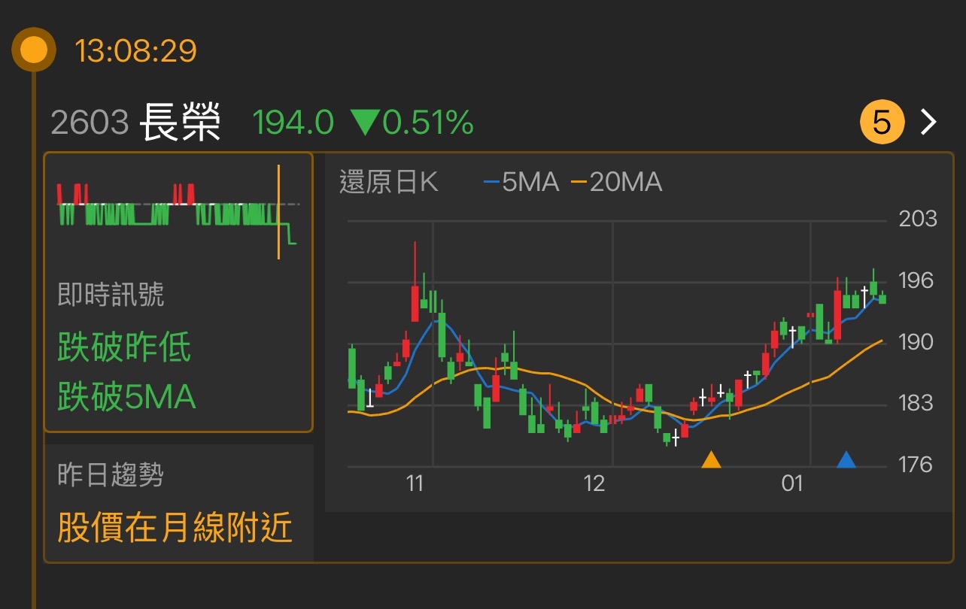Image resolution: width=966 pixels, height=609 pixels.
Task: Tap the 跌破5MA signal
Action: click(x=126, y=396)
